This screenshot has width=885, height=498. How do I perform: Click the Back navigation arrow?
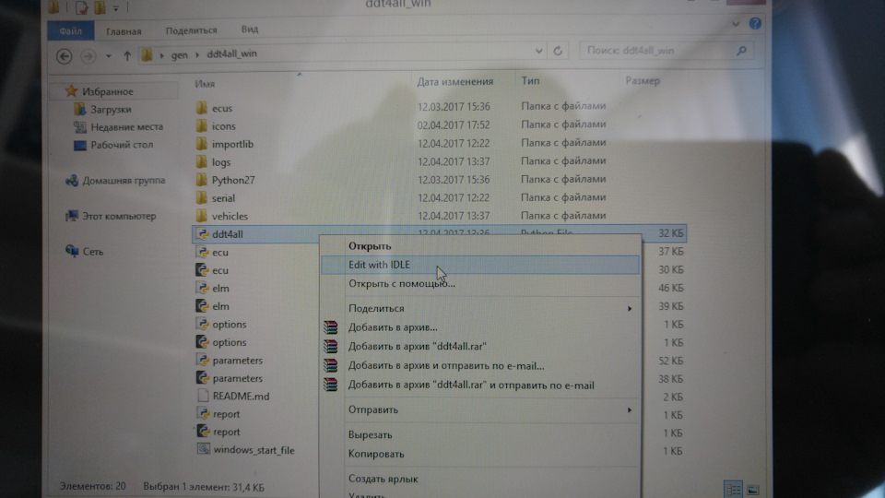65,55
